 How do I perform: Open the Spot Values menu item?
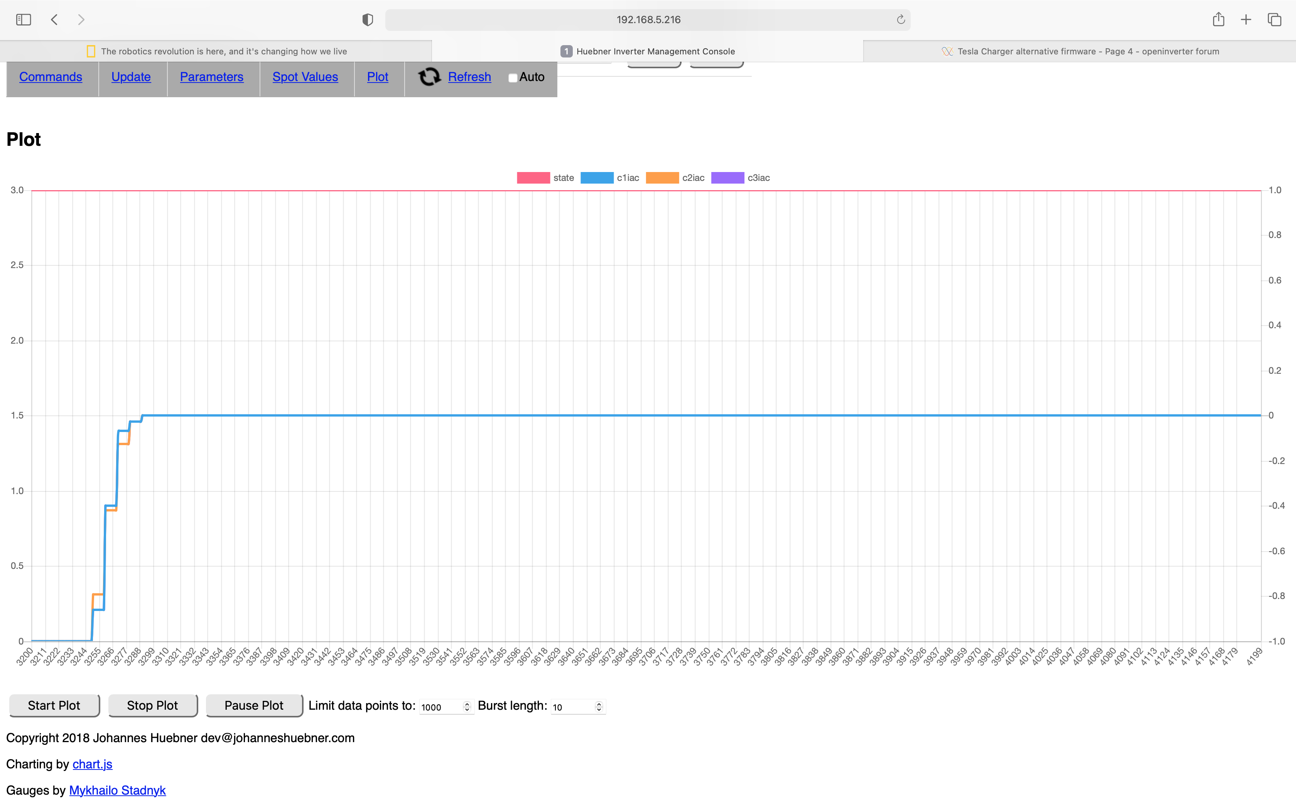(305, 77)
